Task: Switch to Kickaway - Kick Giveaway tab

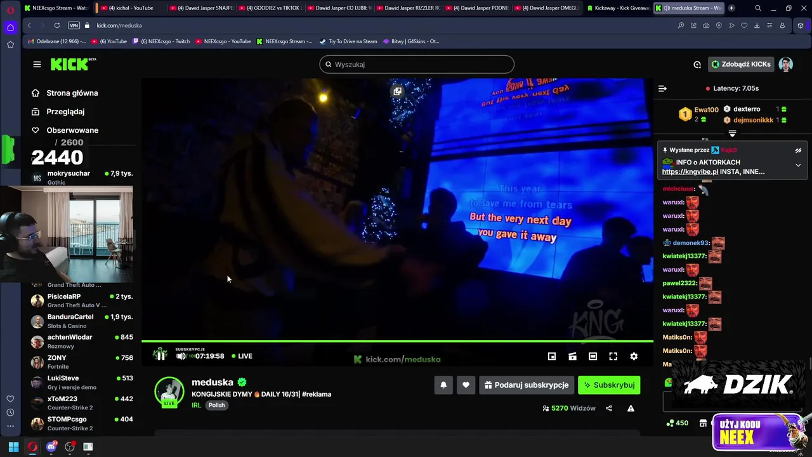Action: [x=619, y=8]
